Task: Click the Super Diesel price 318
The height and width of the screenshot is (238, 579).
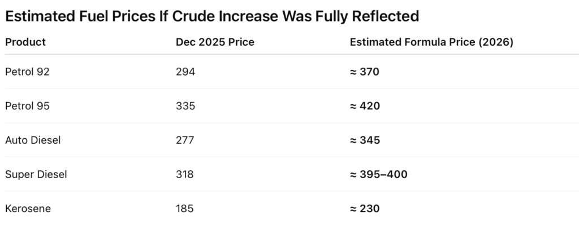Action: click(x=185, y=174)
